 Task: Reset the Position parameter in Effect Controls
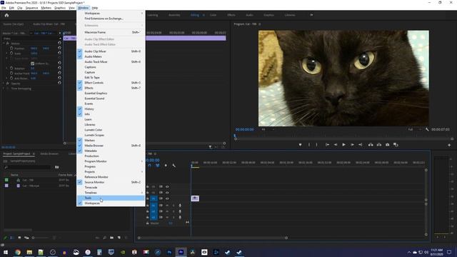[x=59, y=48]
